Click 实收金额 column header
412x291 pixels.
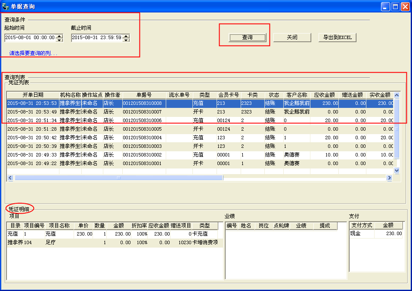coord(380,95)
